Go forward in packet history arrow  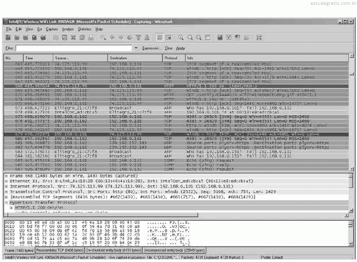[x=121, y=38]
